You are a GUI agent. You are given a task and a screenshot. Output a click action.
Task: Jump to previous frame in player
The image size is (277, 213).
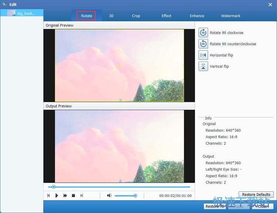[x=49, y=196]
